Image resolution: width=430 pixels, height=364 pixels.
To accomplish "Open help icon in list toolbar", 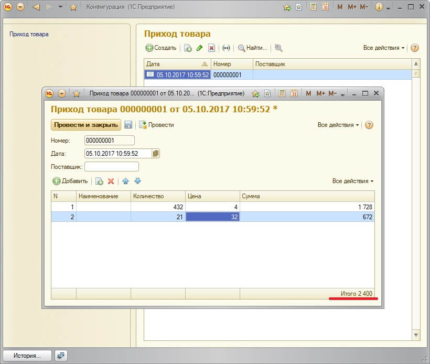I will coord(415,48).
